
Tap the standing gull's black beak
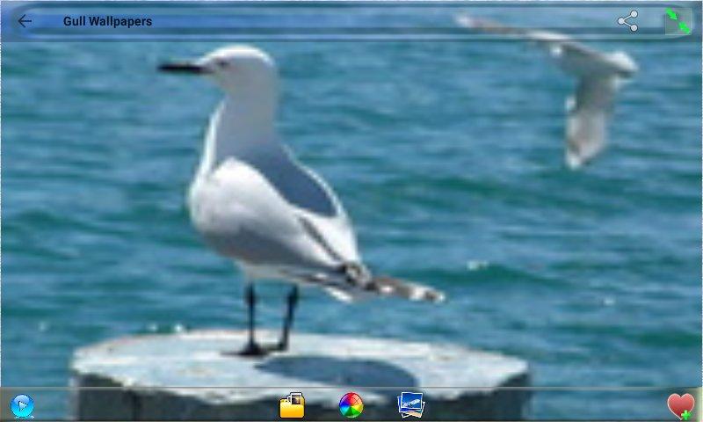click(x=180, y=67)
